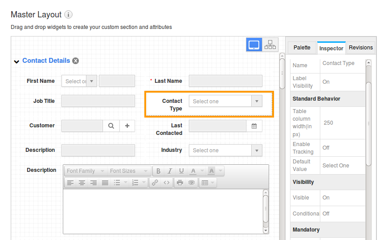Switch to hierarchy layout view

[x=270, y=45]
